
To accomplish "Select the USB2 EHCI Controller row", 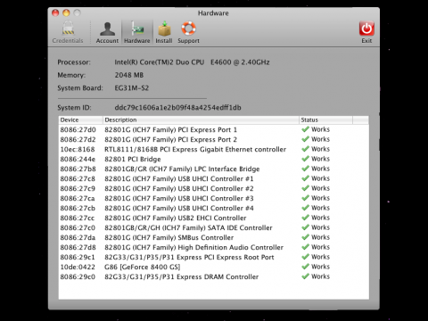I will coord(214,218).
